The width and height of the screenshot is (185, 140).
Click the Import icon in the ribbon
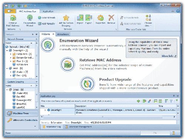(80, 18)
